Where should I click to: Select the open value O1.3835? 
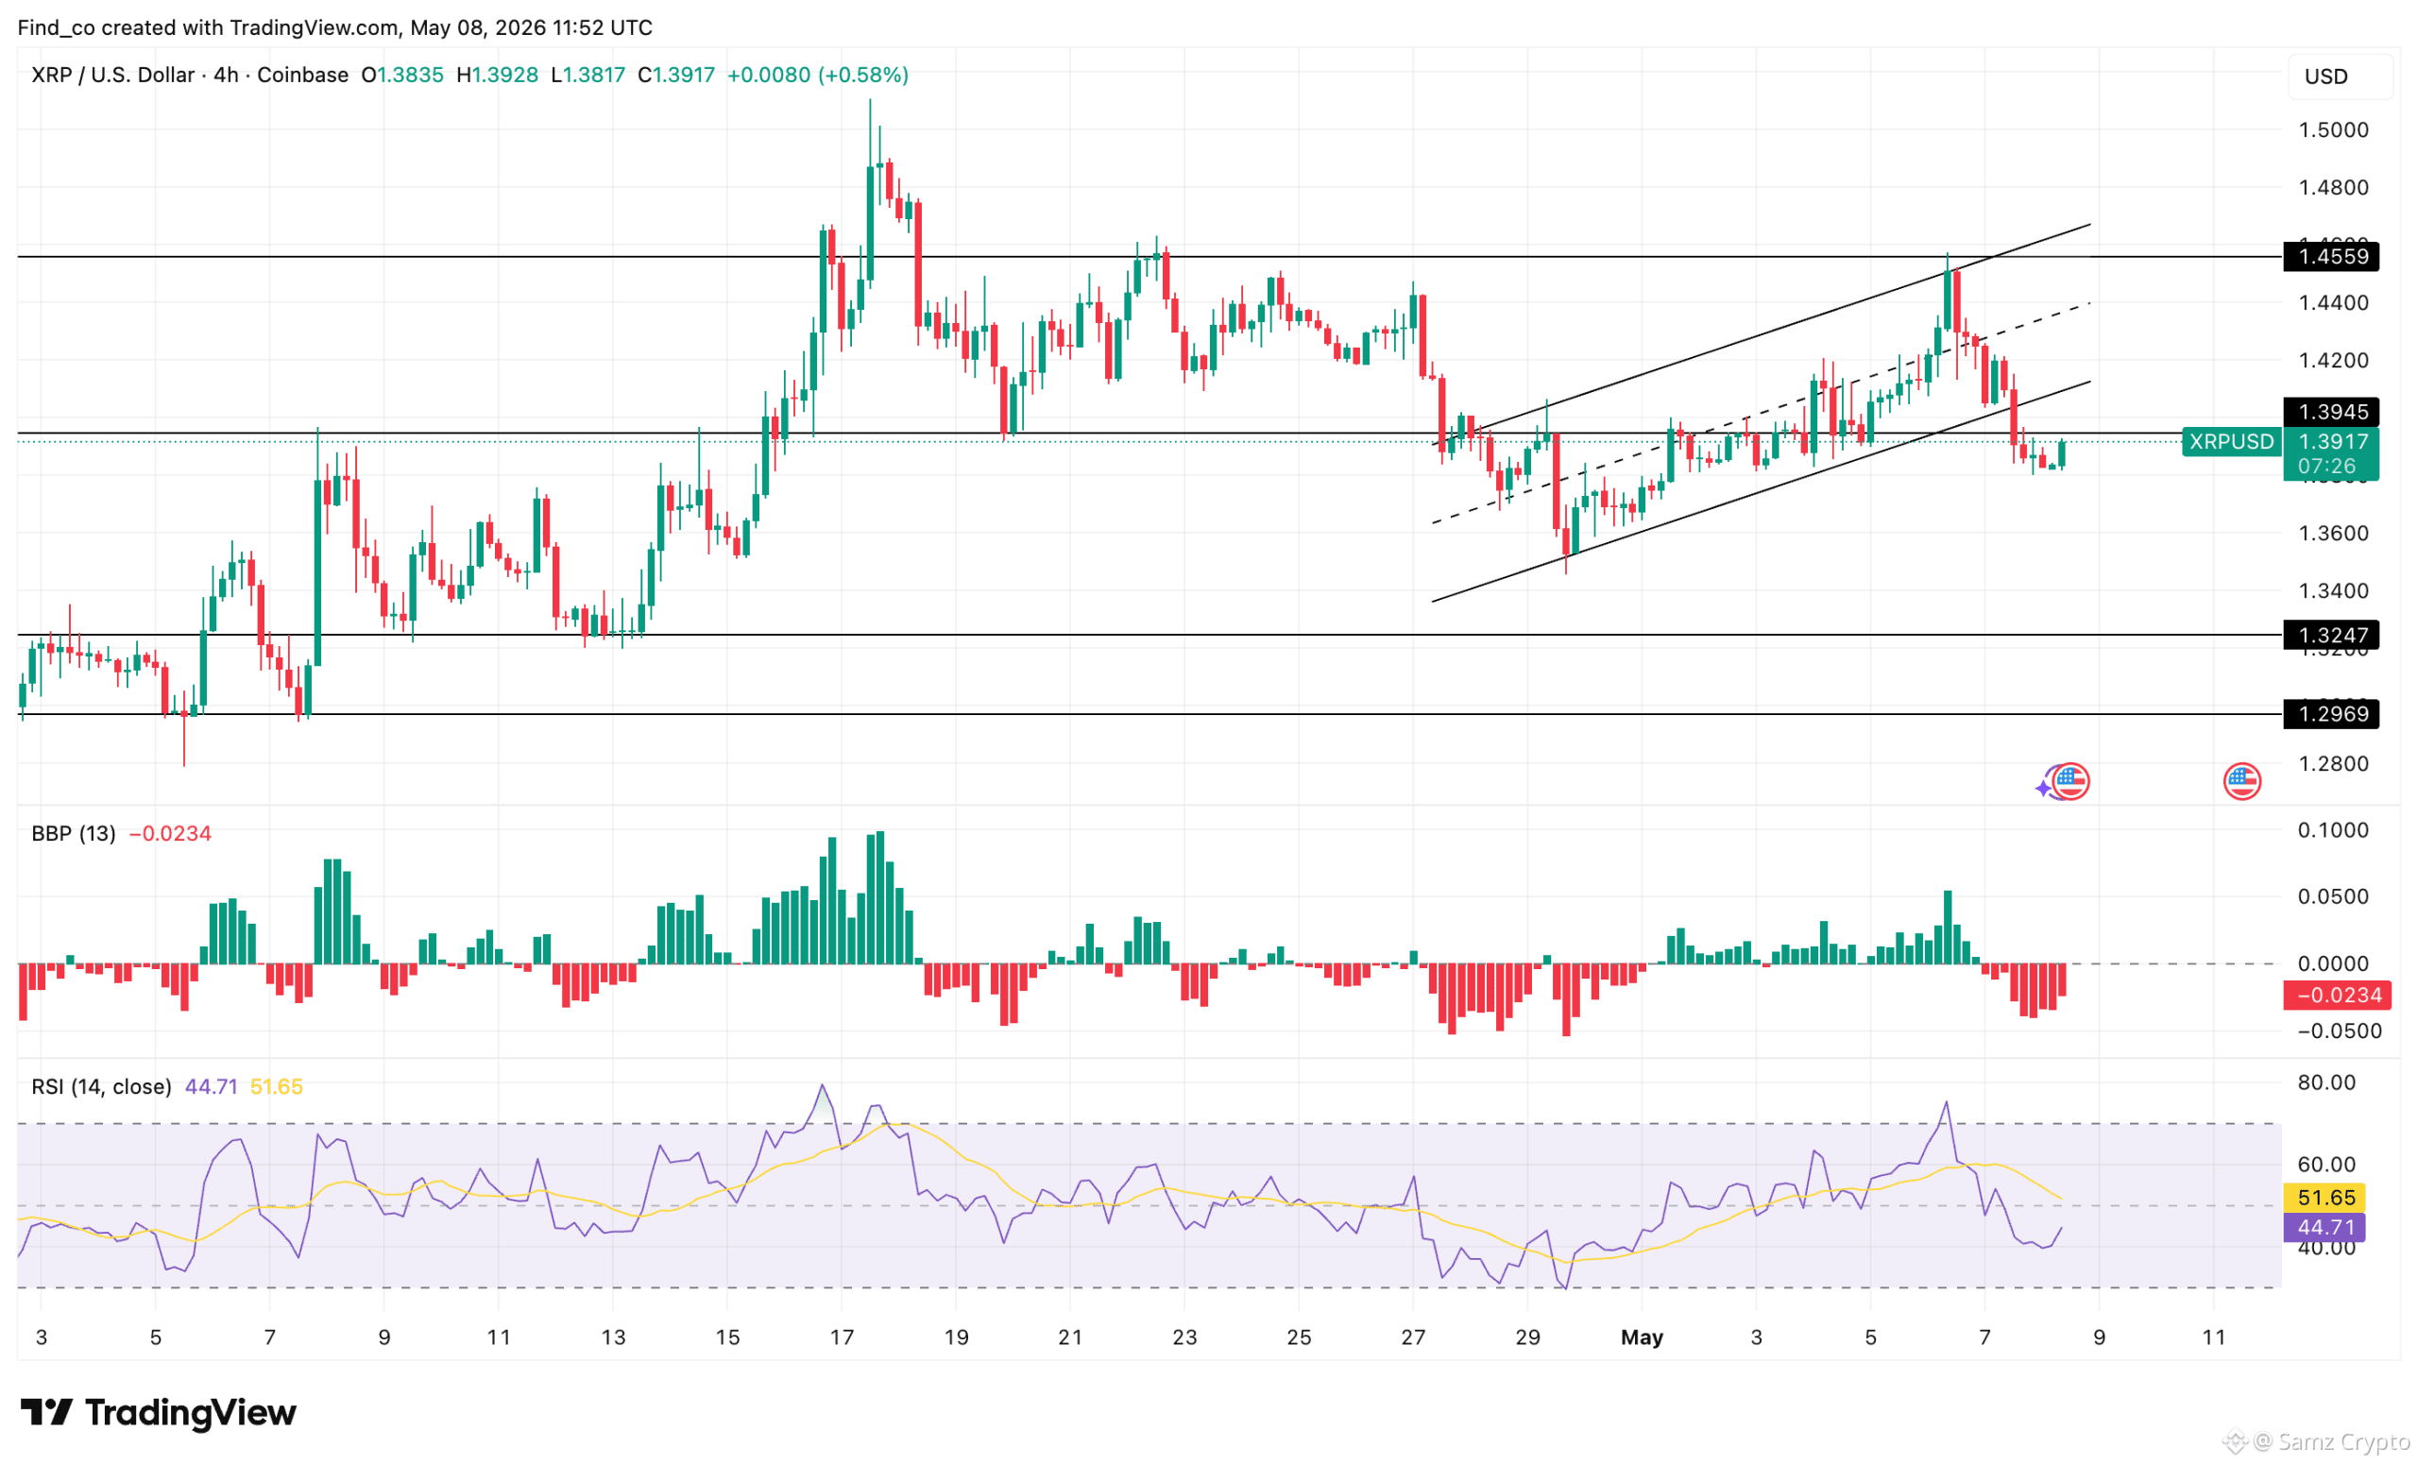point(402,76)
